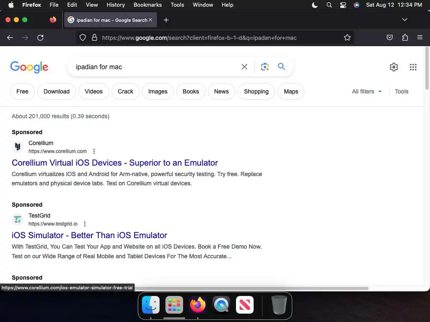Switch to Books results
The image size is (430, 322).
191,91
